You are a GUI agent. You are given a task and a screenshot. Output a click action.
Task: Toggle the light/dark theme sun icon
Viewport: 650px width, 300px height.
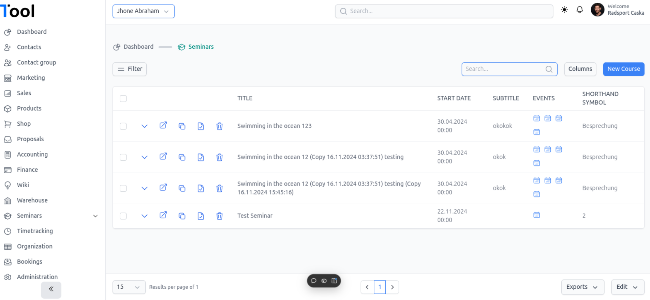click(564, 10)
